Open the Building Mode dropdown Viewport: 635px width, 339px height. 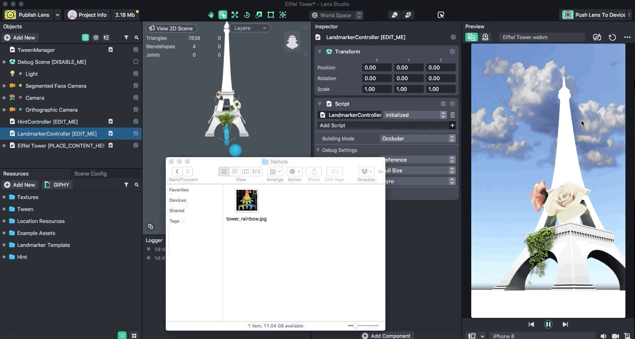click(417, 138)
